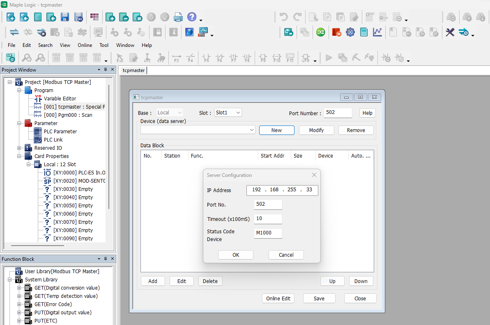Click the calculator icon in toolbar

pyautogui.click(x=363, y=32)
